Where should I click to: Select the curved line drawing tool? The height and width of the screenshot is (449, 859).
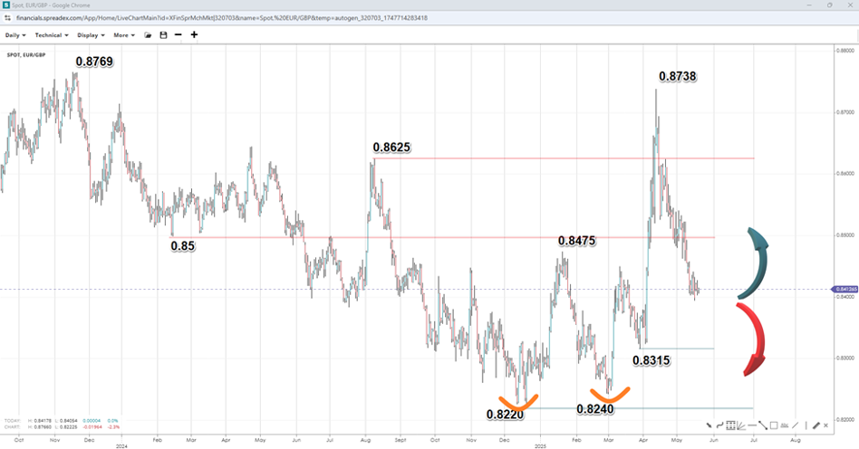tap(719, 425)
